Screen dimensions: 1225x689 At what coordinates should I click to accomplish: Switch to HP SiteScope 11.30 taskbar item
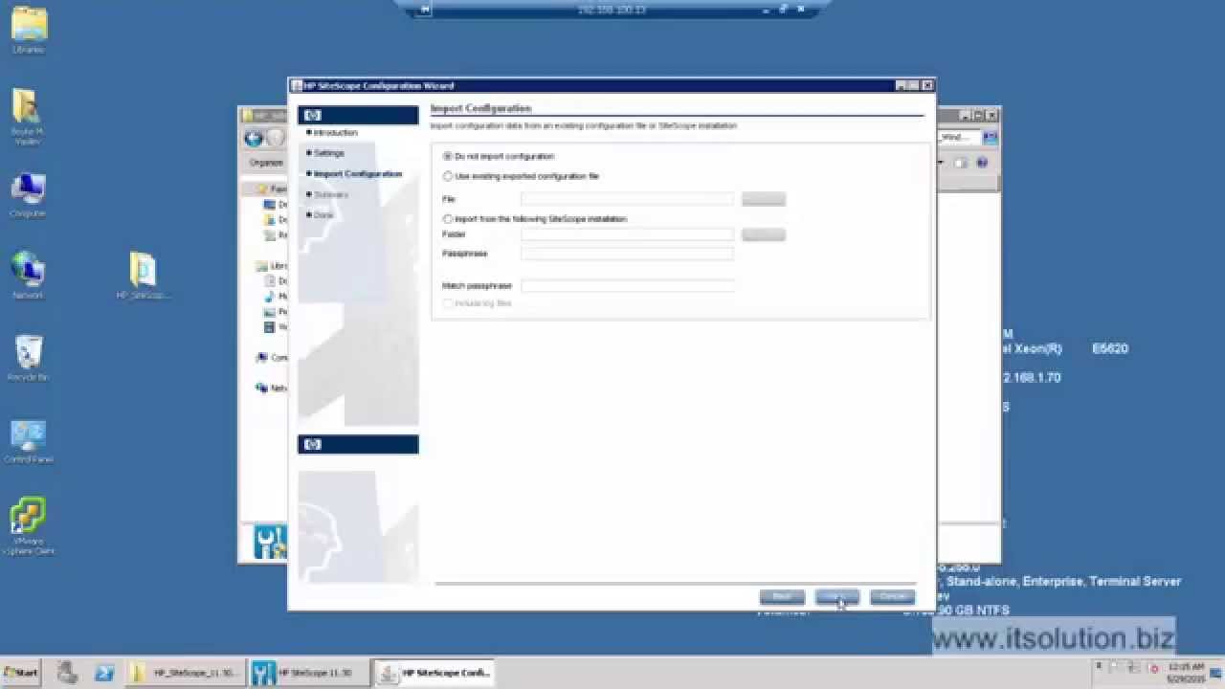point(308,673)
